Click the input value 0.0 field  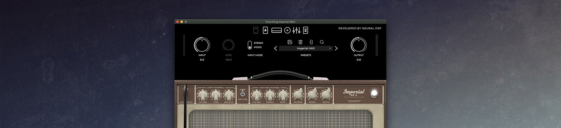pyautogui.click(x=202, y=60)
